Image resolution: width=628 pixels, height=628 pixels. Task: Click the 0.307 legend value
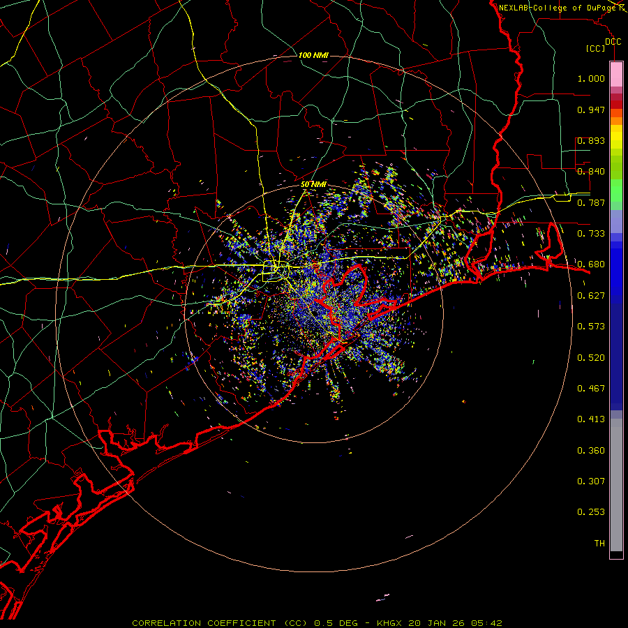[591, 481]
